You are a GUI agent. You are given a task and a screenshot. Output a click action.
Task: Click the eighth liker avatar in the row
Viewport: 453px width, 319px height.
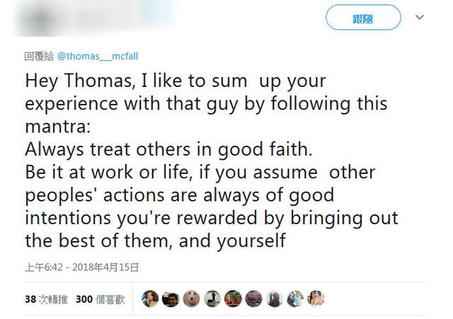click(295, 299)
